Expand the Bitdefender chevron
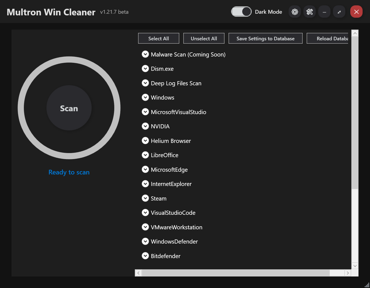 click(145, 256)
